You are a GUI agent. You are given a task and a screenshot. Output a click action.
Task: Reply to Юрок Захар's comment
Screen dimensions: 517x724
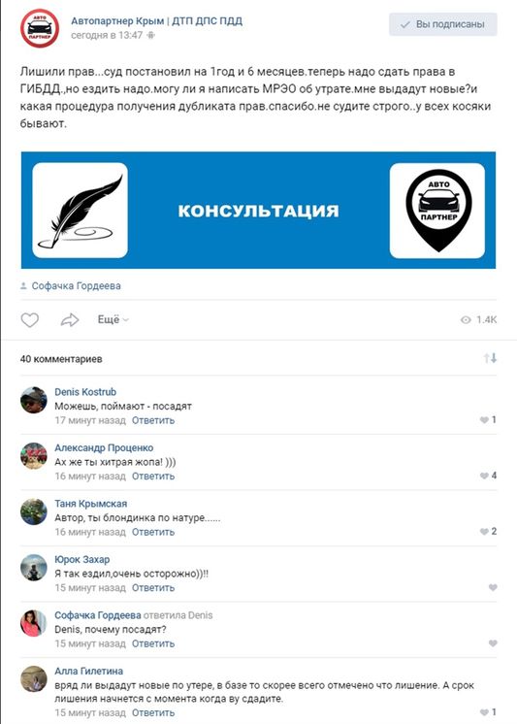point(153,588)
